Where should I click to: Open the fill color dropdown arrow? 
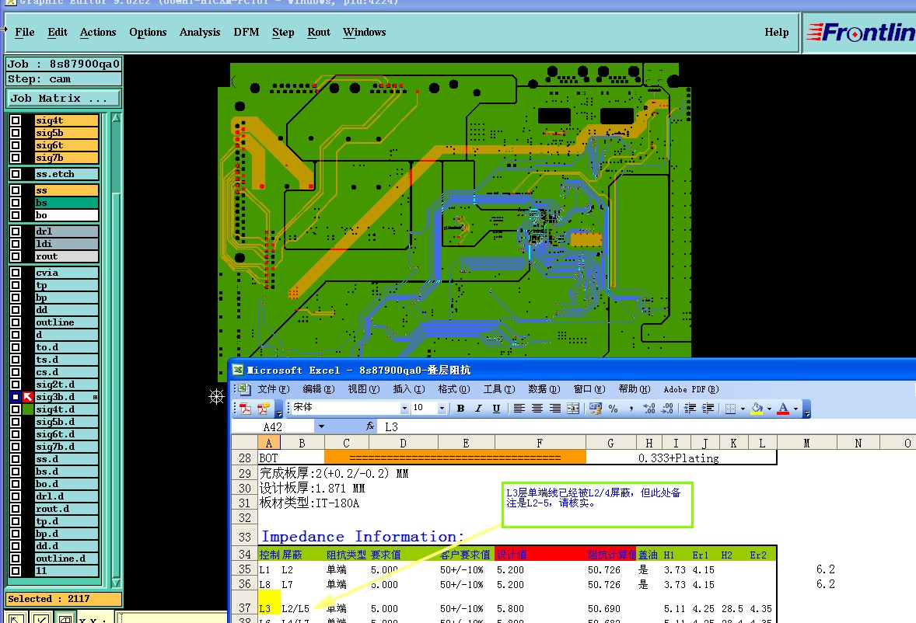(769, 409)
